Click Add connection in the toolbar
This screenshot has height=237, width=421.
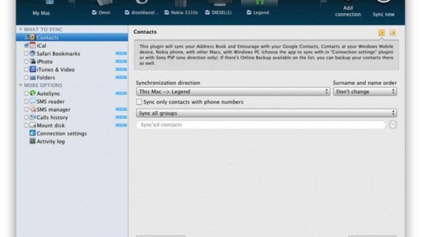point(348,10)
